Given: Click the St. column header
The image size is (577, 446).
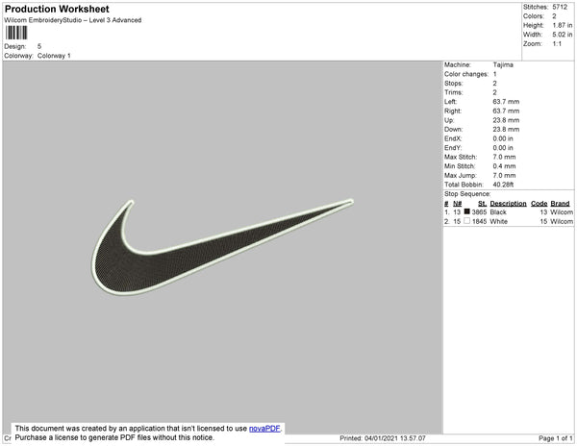Looking at the screenshot, I should 482,204.
